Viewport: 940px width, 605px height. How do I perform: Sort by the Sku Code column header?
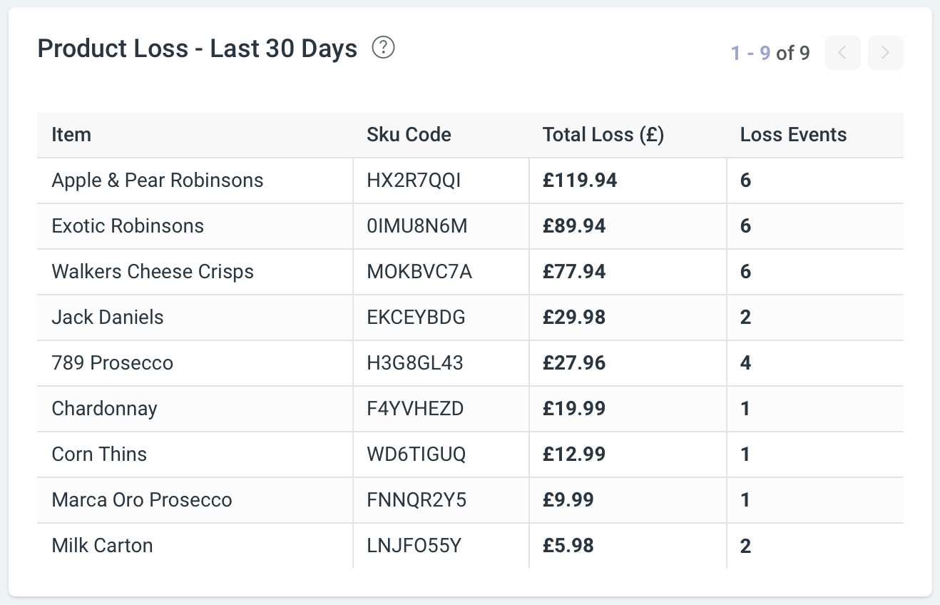click(409, 135)
